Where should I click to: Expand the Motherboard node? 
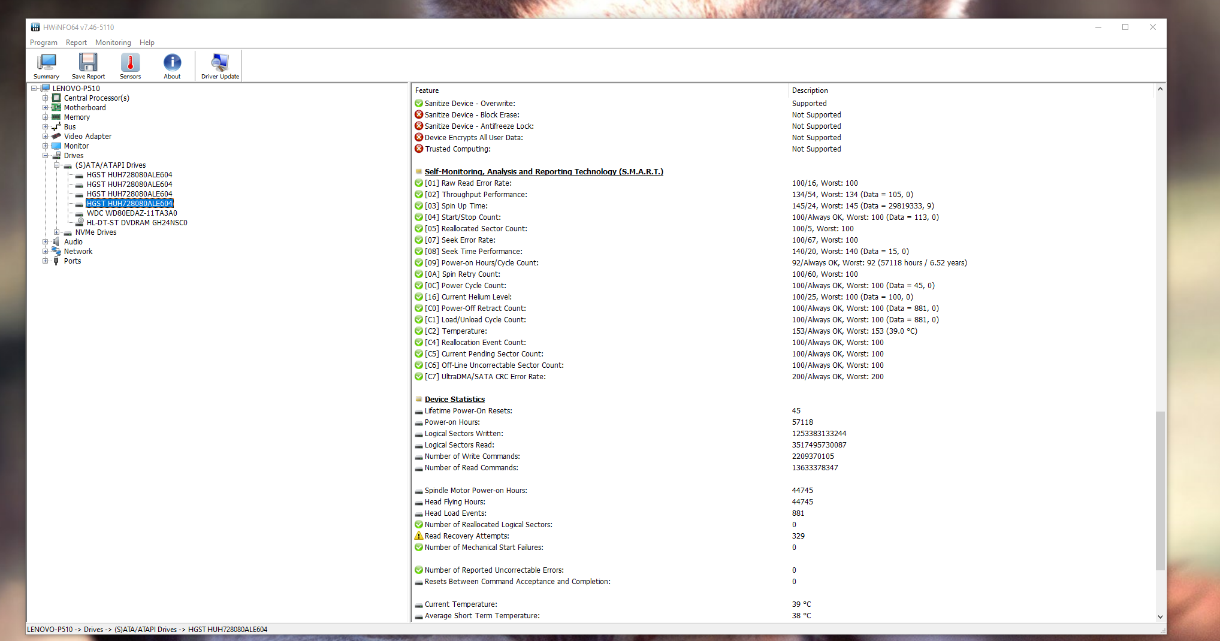point(45,107)
